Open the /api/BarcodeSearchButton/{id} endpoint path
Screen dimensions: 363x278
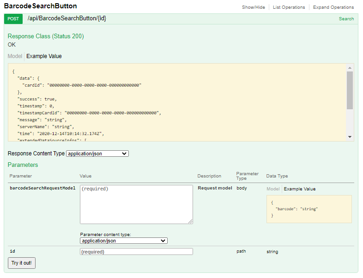[67, 18]
